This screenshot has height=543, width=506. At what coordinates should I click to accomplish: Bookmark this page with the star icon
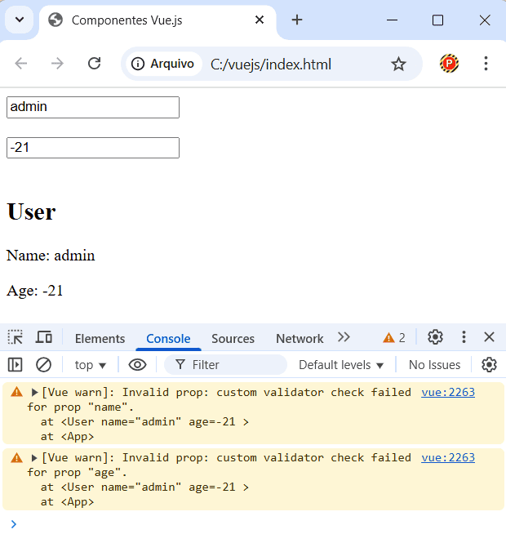point(398,64)
